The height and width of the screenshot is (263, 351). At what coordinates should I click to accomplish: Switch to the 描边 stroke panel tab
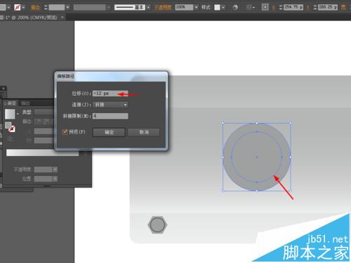pos(25,103)
